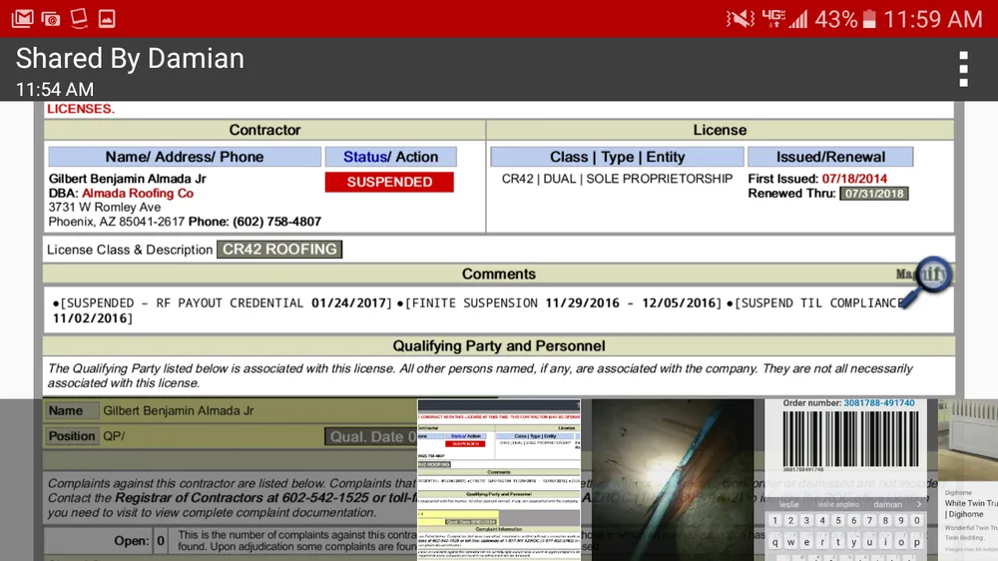Tap the CR42 ROOFING license class box
Screen dimensions: 998x561
click(279, 250)
